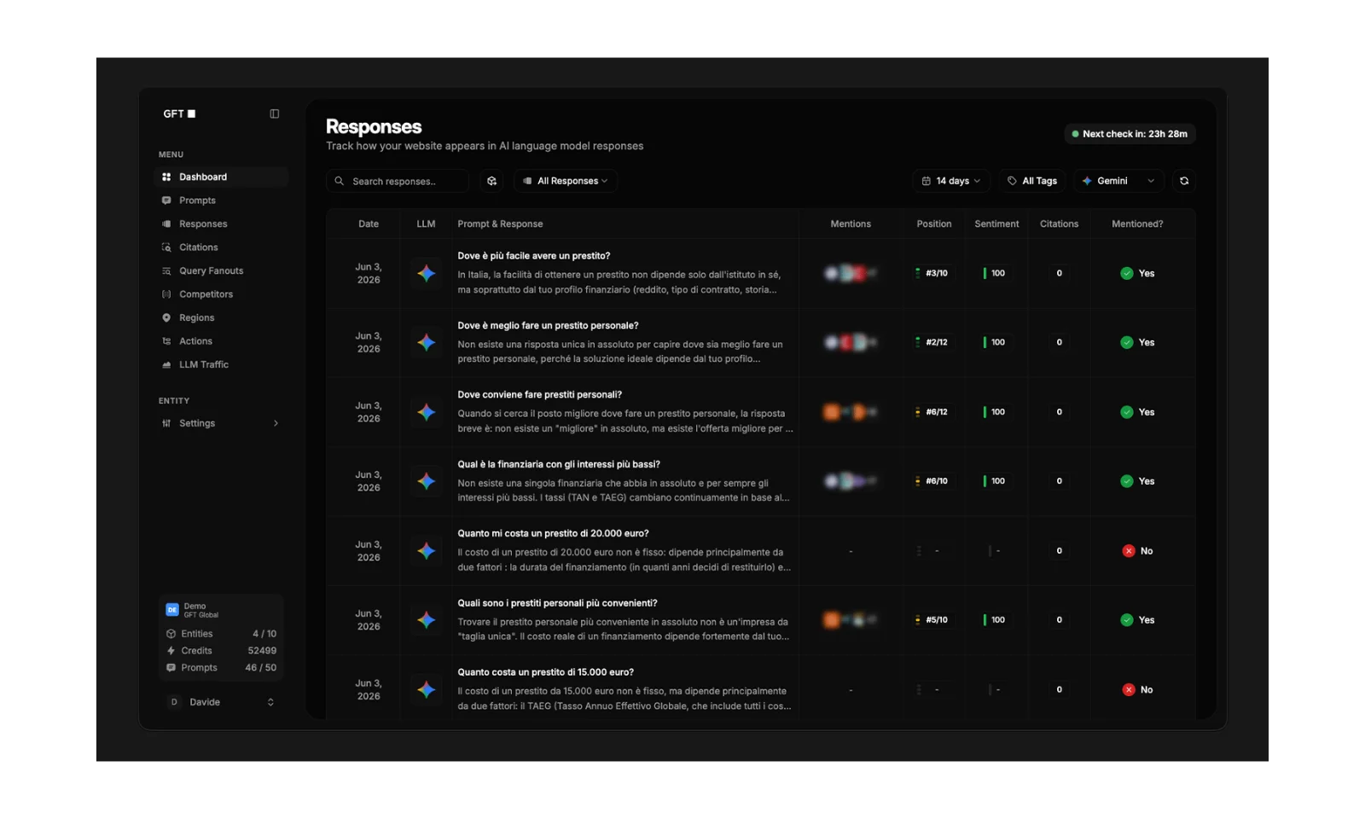Collapse sidebar using panel toggle icon
The height and width of the screenshot is (819, 1365).
275,113
